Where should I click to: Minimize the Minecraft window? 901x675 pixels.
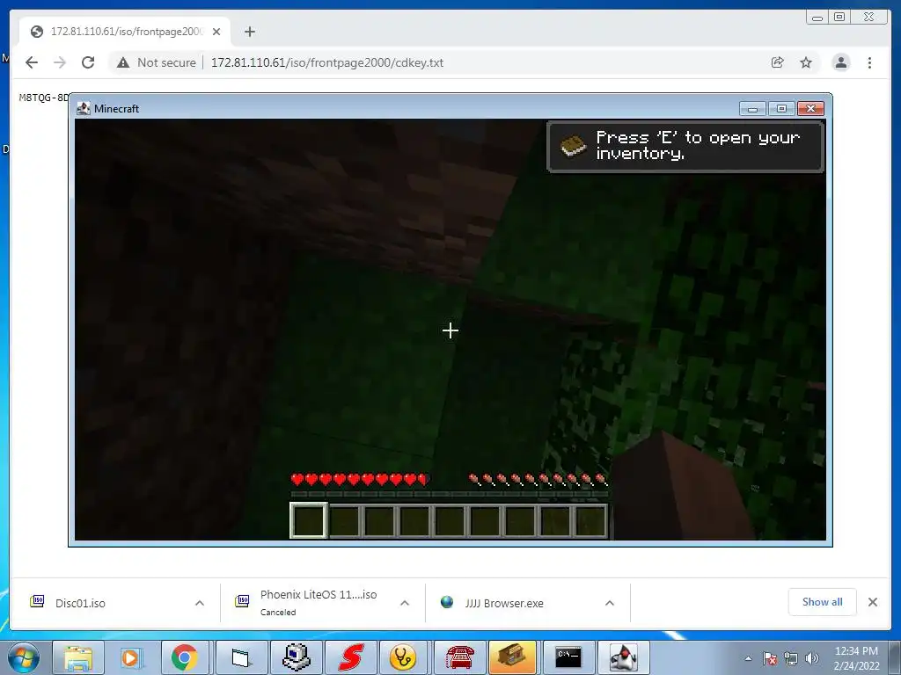752,108
